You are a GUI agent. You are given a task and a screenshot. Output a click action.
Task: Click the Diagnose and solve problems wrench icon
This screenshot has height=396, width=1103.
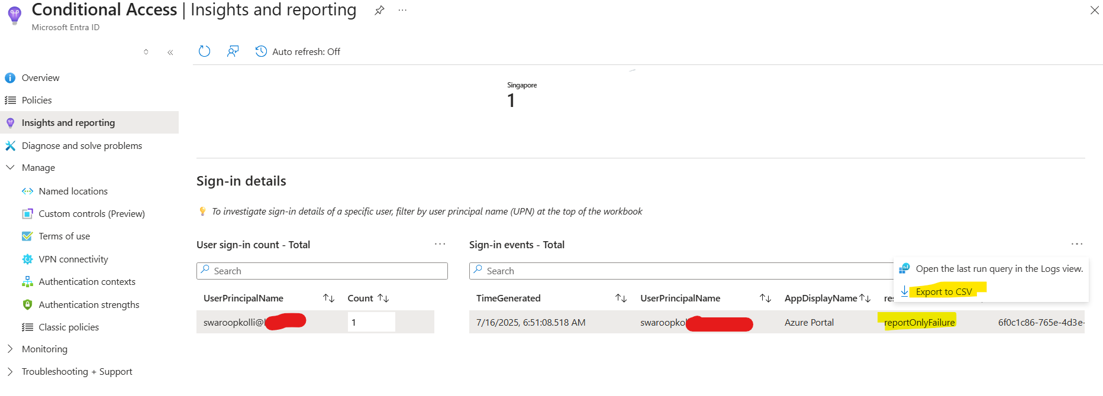[x=10, y=145]
